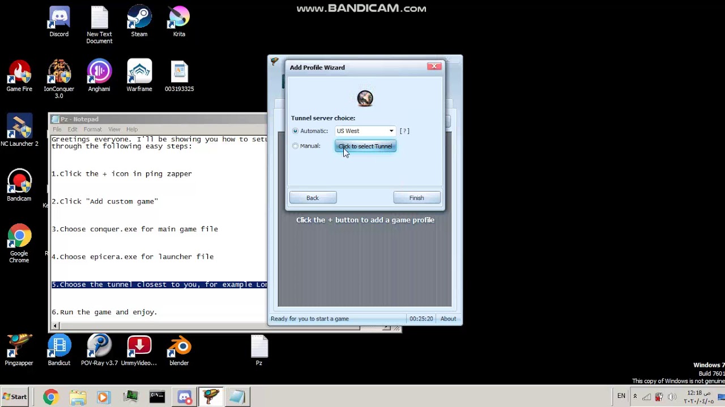Close the Add Profile Wizard dialog
Viewport: 725px width, 407px height.
[x=434, y=67]
